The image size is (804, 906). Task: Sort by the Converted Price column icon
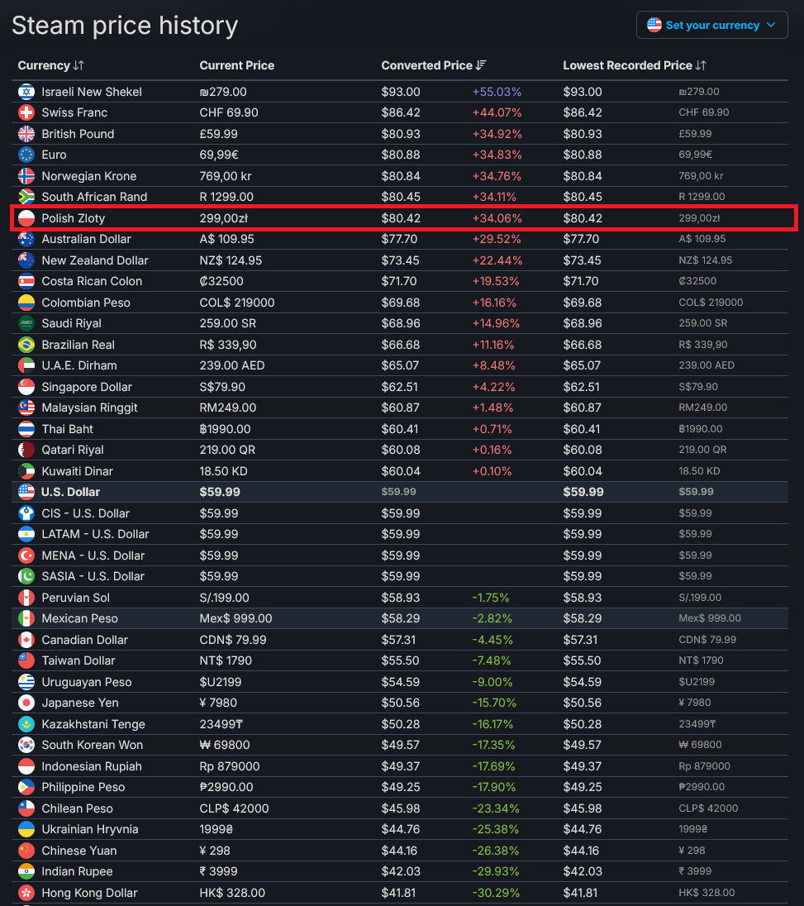[x=481, y=65]
